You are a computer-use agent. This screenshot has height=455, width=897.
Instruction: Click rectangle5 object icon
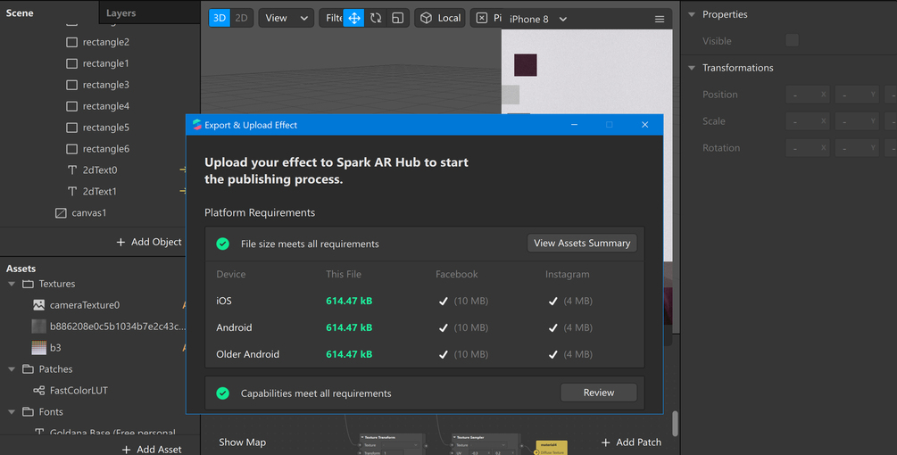(71, 128)
